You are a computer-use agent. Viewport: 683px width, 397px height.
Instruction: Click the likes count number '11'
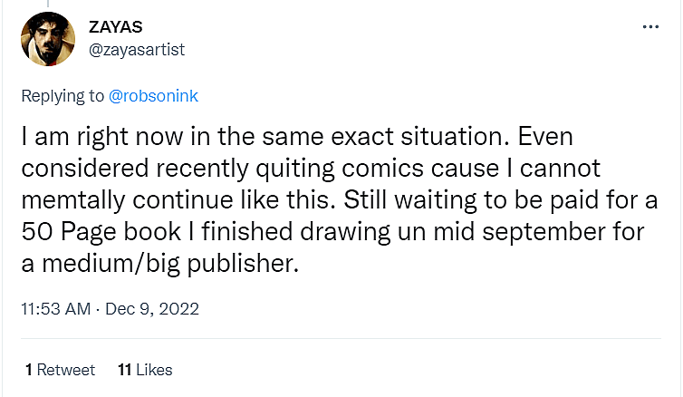click(125, 370)
